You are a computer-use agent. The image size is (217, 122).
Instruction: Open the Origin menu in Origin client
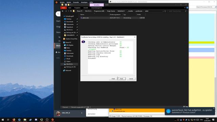62,2
